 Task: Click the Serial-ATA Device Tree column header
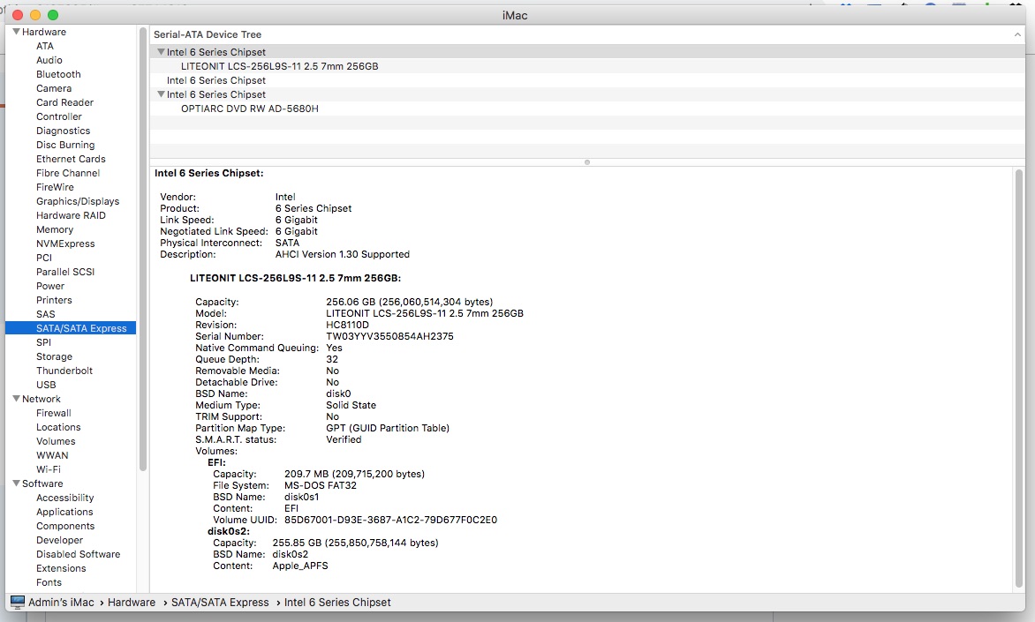click(208, 34)
